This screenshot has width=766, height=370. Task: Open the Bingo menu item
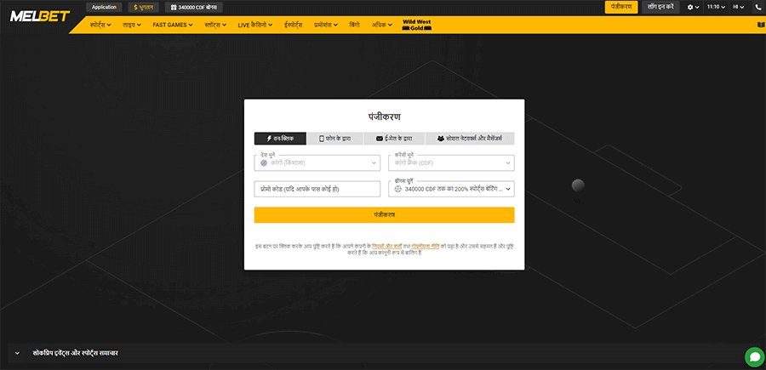pyautogui.click(x=355, y=25)
